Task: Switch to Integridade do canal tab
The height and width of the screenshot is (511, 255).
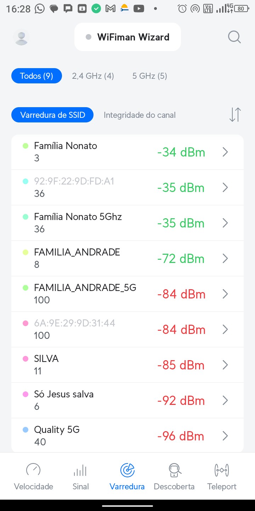Action: pyautogui.click(x=140, y=115)
